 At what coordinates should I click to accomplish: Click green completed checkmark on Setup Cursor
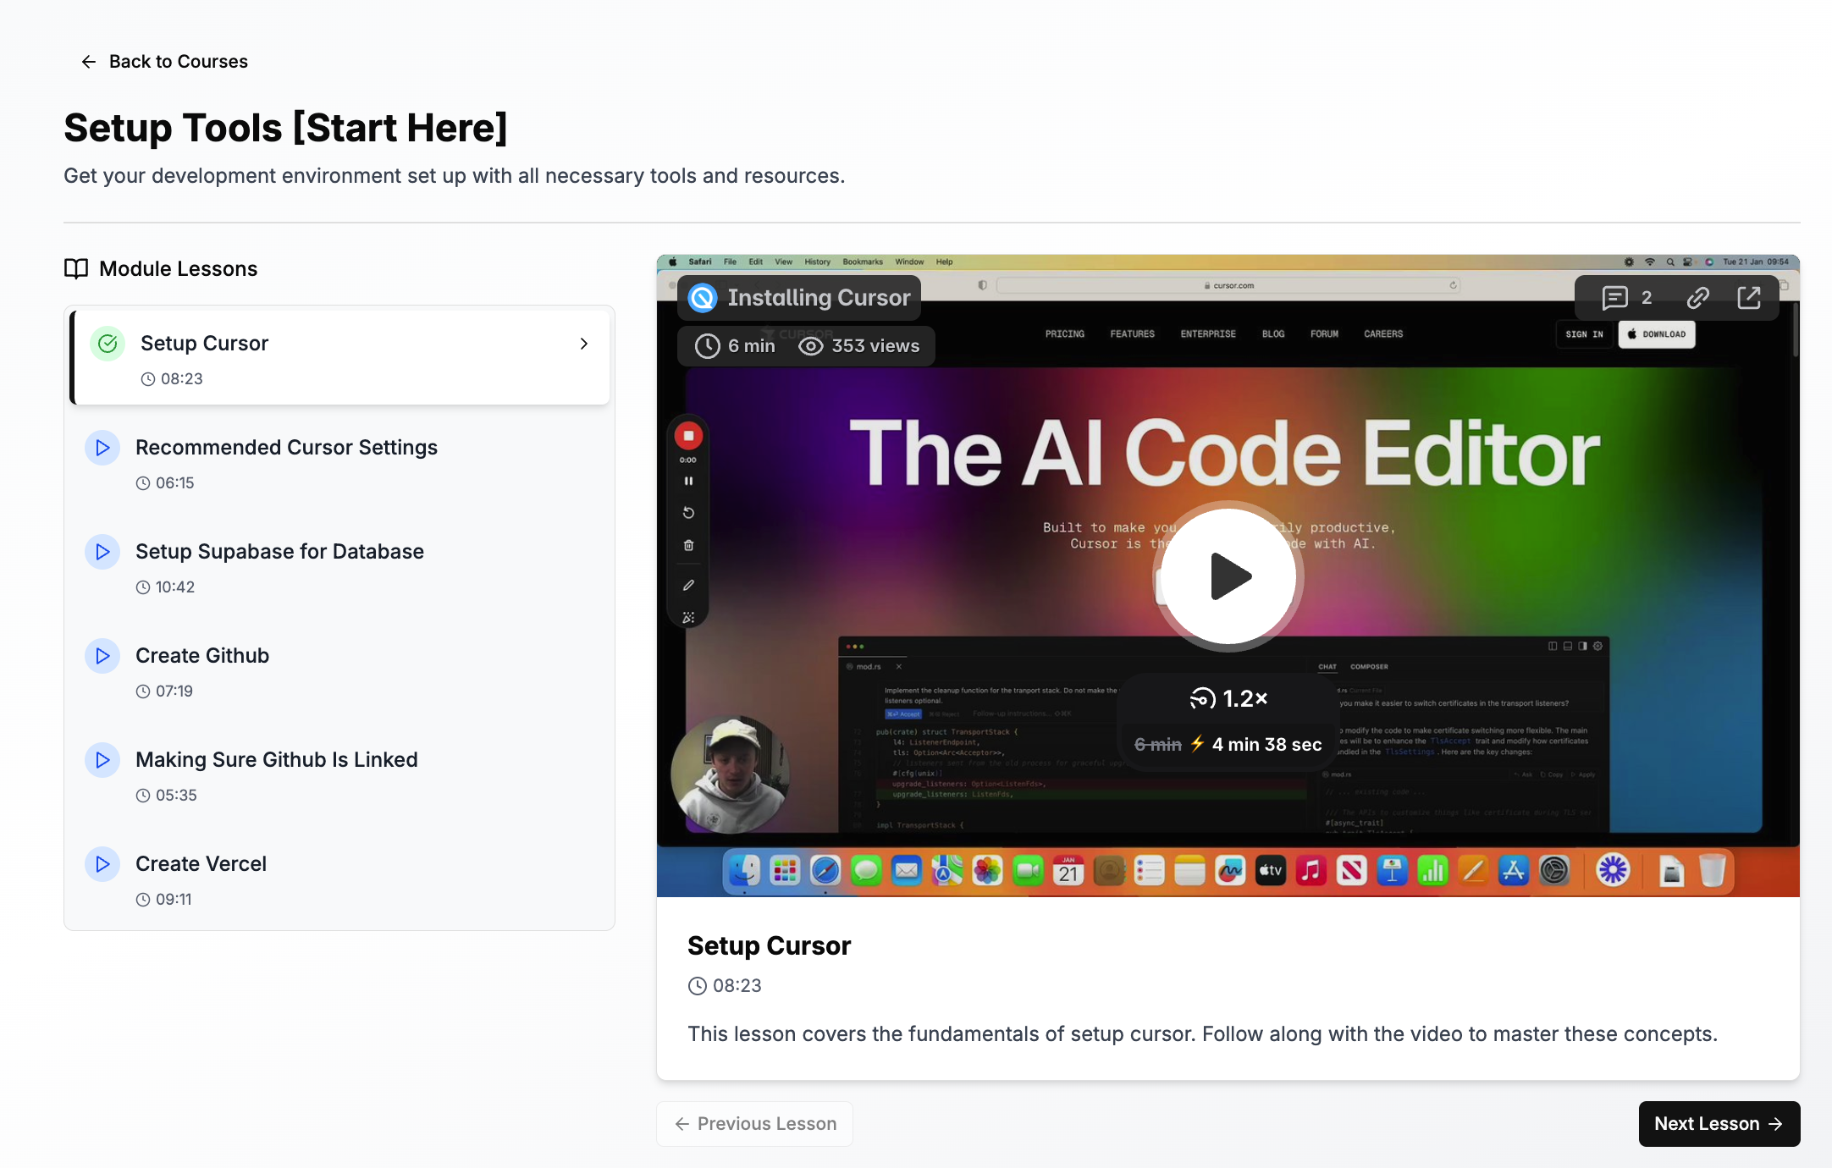(x=108, y=344)
